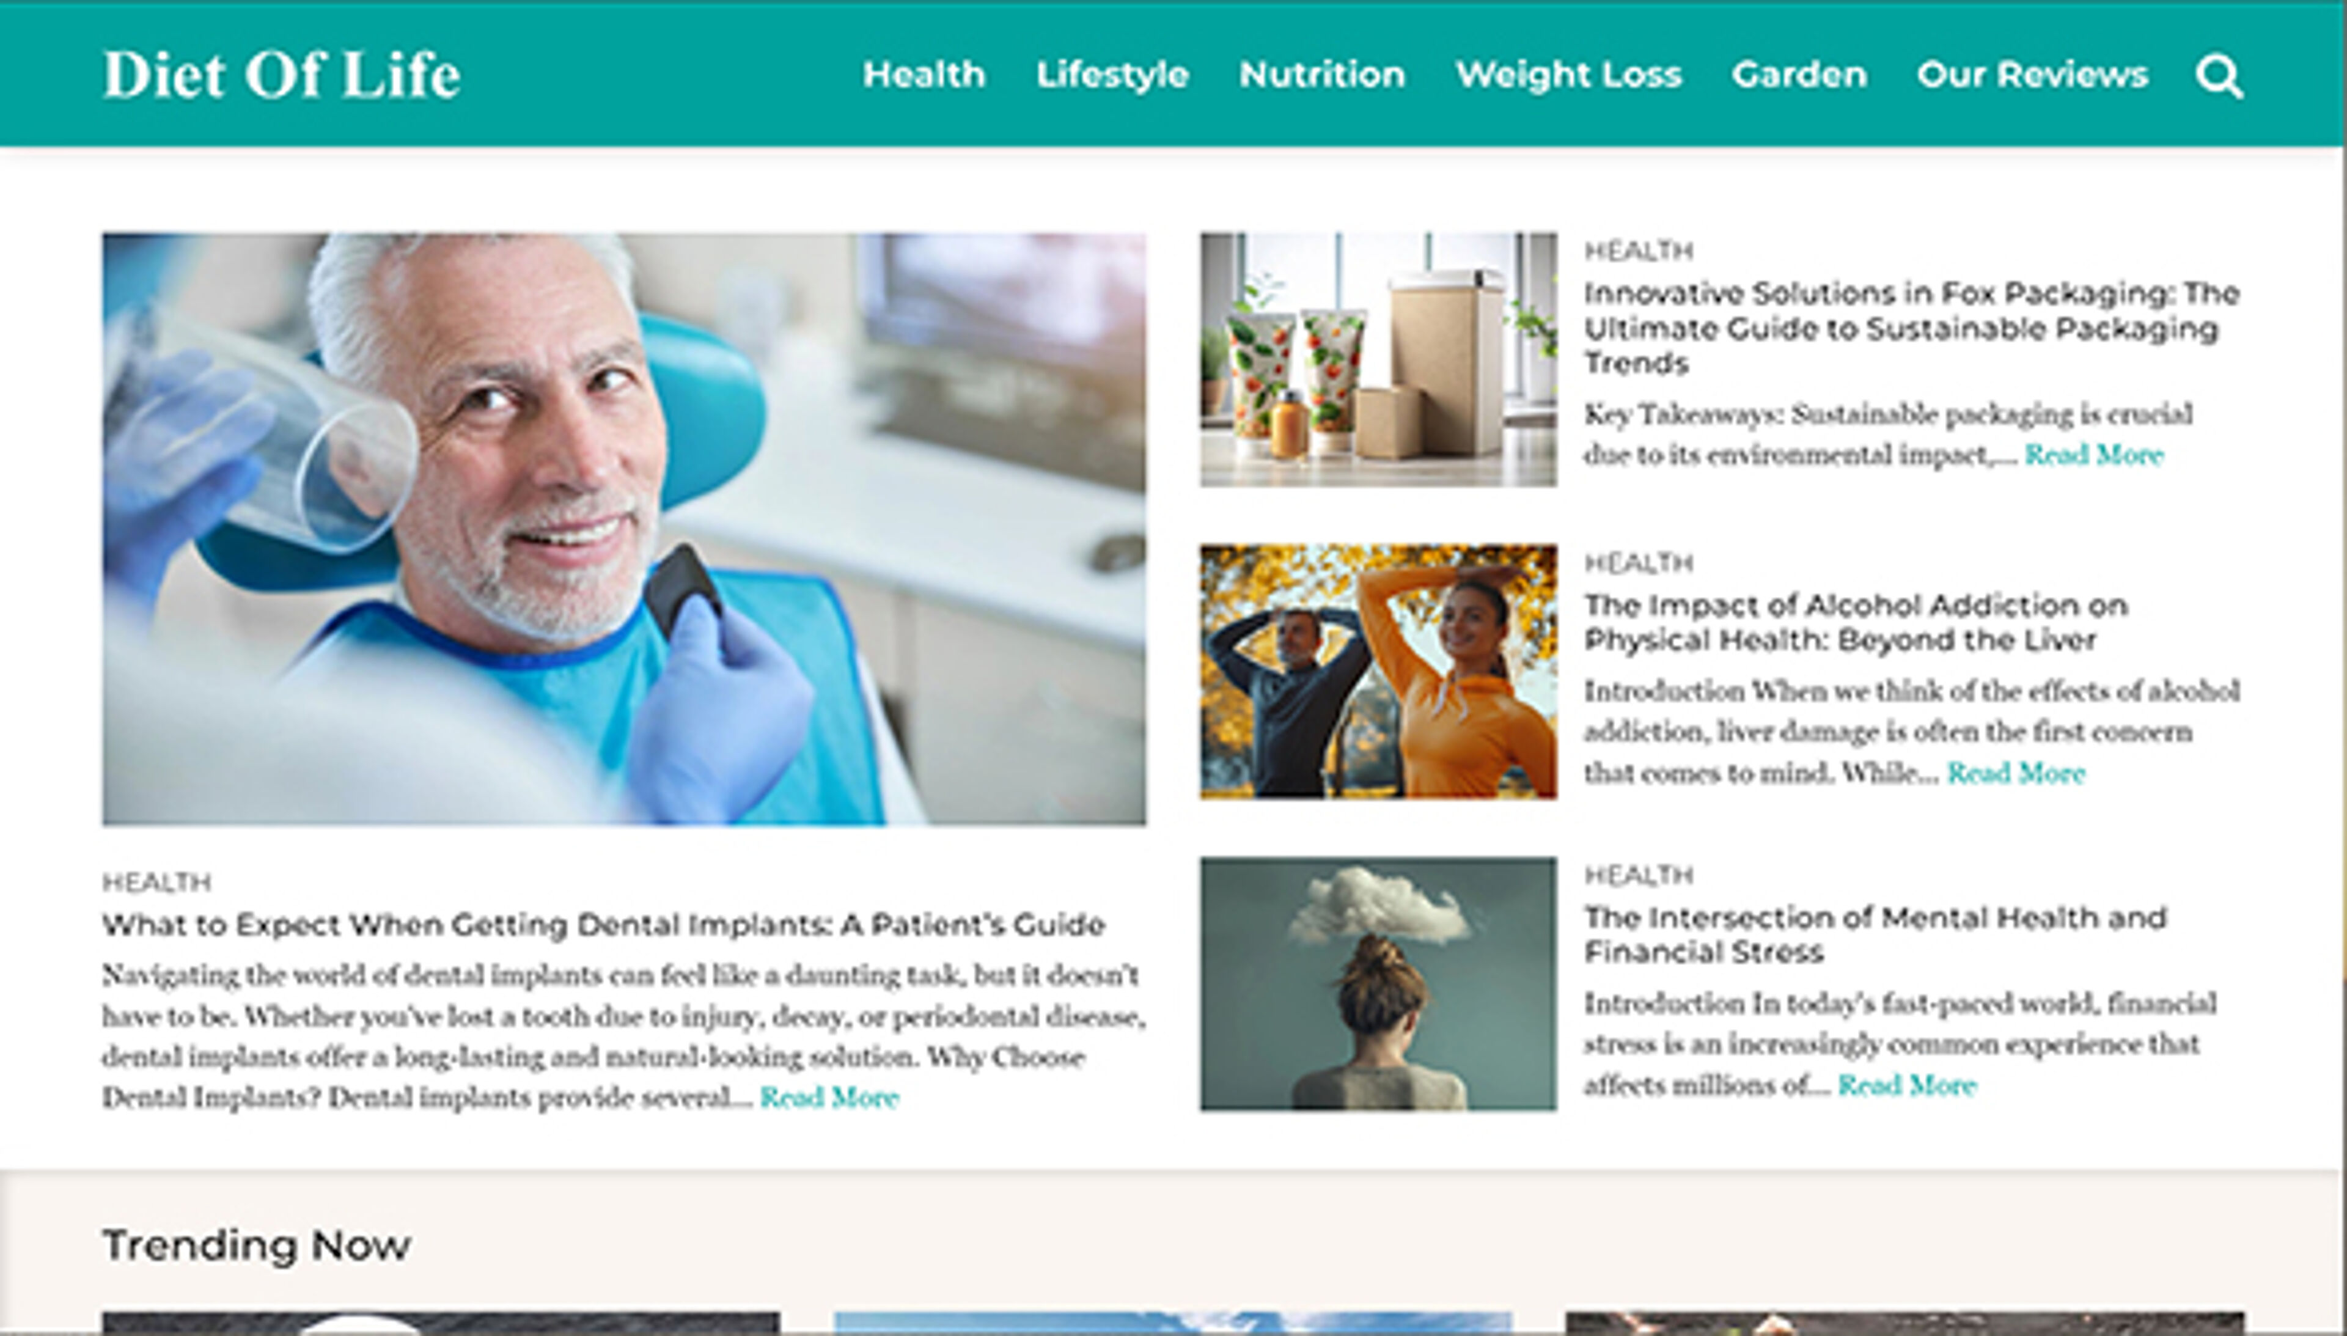Navigate to the Garden page
Viewport: 2347px width, 1336px height.
pos(1799,75)
